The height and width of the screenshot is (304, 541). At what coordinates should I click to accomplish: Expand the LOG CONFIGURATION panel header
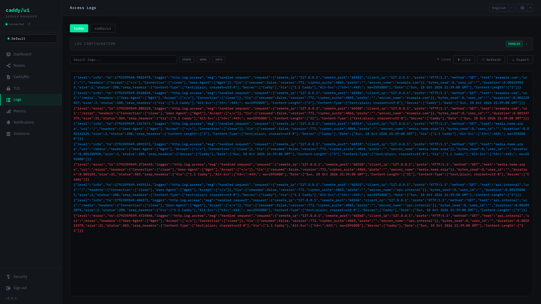coord(301,44)
